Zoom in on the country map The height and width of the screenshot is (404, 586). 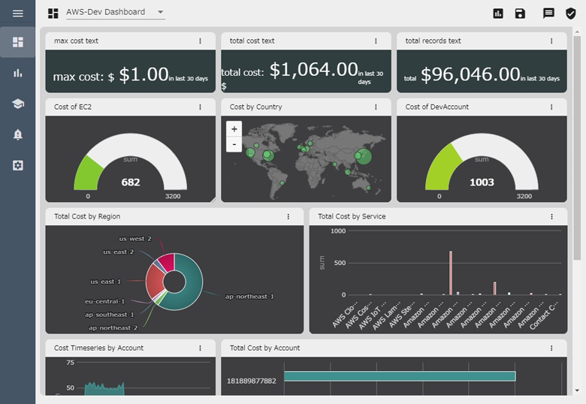[x=234, y=129]
